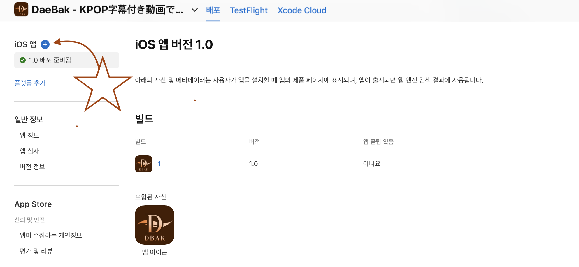Click the 빌드 section heading

144,119
